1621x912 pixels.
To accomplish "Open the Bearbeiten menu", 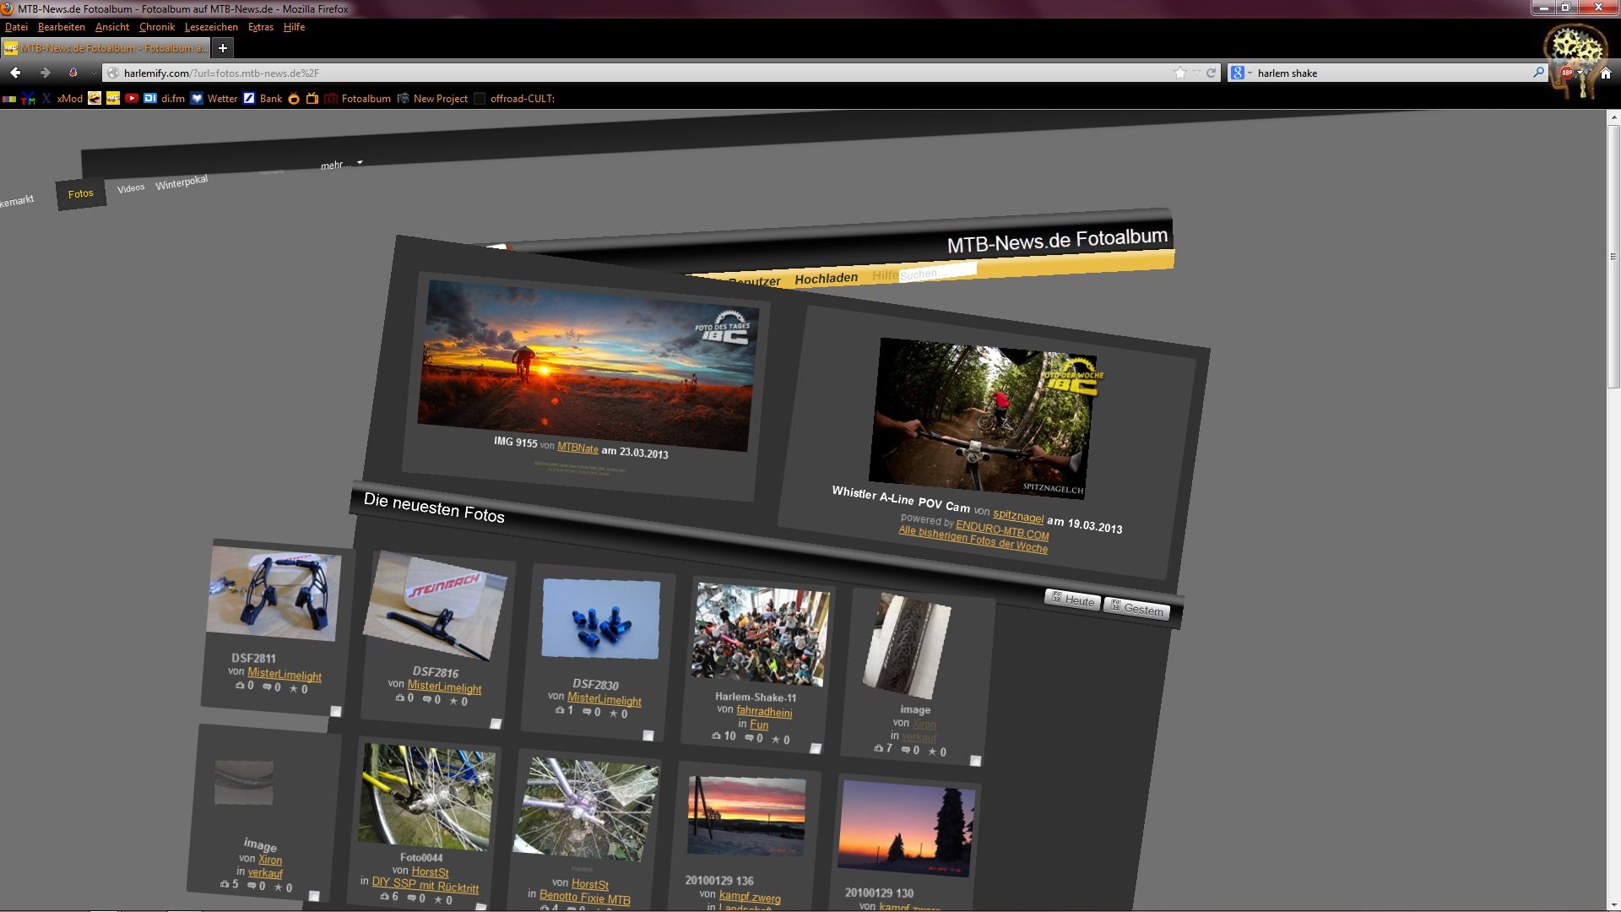I will click(61, 27).
